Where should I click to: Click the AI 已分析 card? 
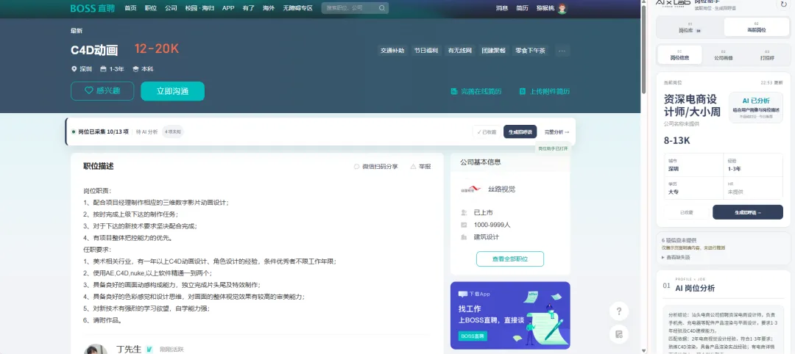(x=756, y=107)
